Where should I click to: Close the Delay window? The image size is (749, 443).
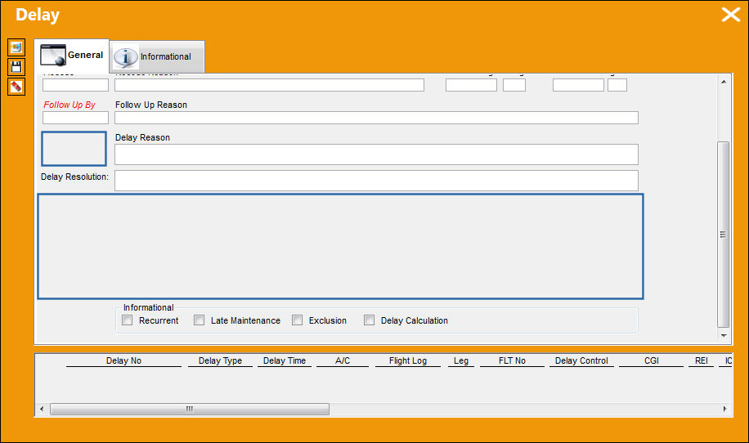[730, 15]
